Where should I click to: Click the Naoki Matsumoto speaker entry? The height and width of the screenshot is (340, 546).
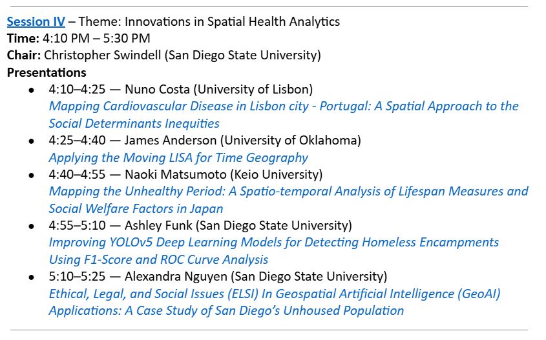(185, 174)
